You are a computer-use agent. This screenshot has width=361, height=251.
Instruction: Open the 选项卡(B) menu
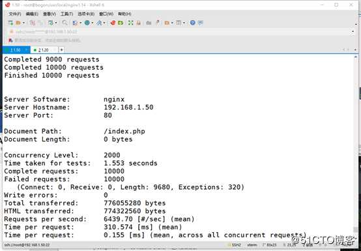tap(86, 14)
